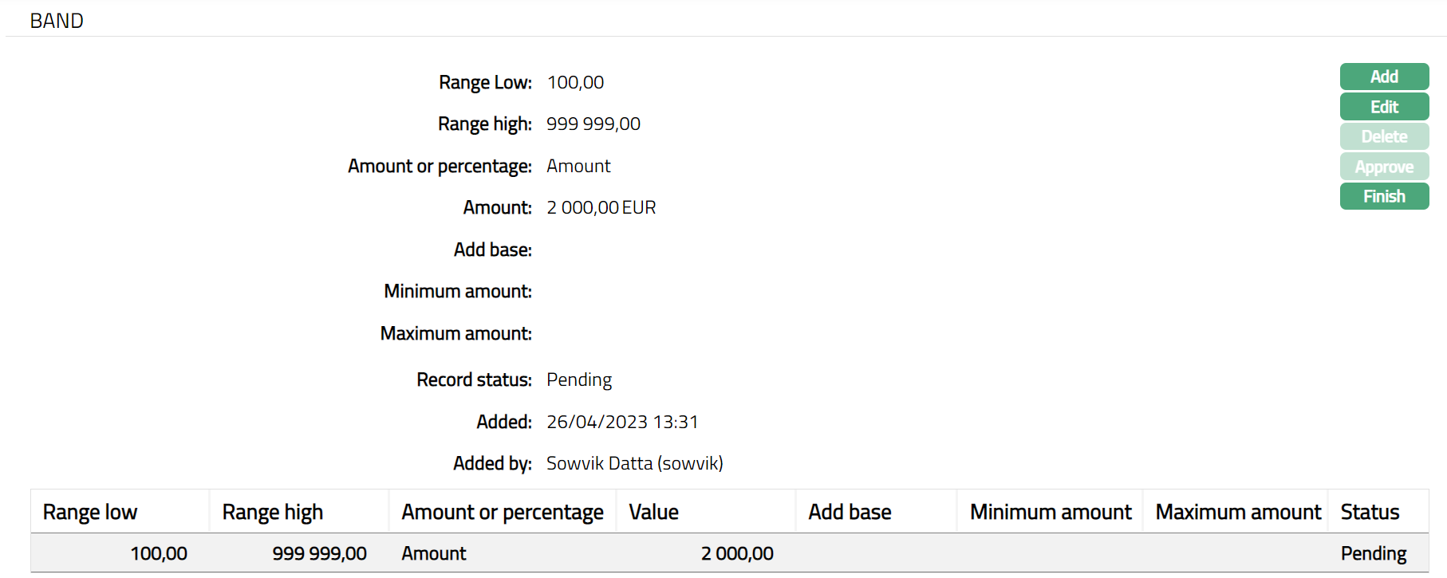Screen dimensions: 1447x578
Task: Click the 999 999,00 cell in the table row
Action: (x=319, y=553)
